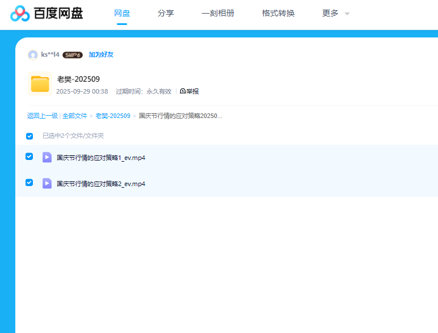The width and height of the screenshot is (438, 333).
Task: Click the yellow 老樊-202509 folder icon
Action: [40, 84]
